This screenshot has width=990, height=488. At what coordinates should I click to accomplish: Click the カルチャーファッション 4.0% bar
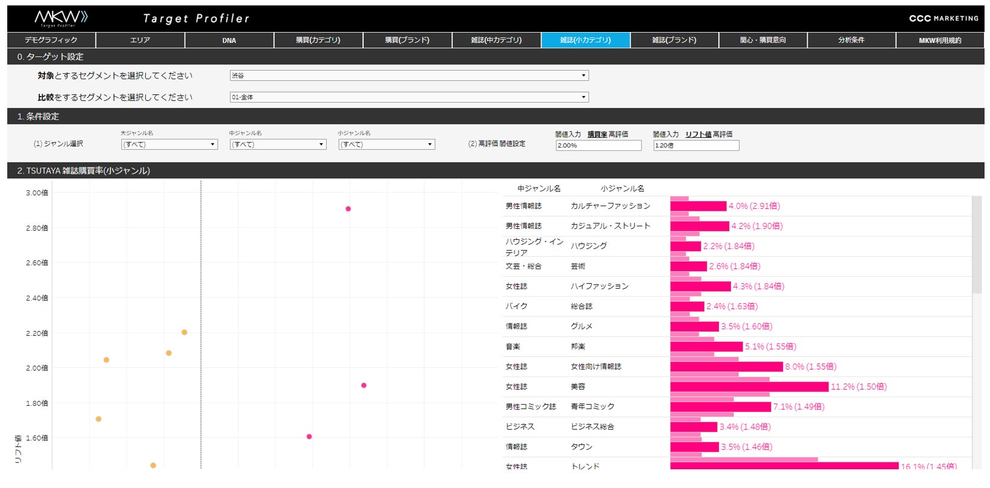click(698, 206)
